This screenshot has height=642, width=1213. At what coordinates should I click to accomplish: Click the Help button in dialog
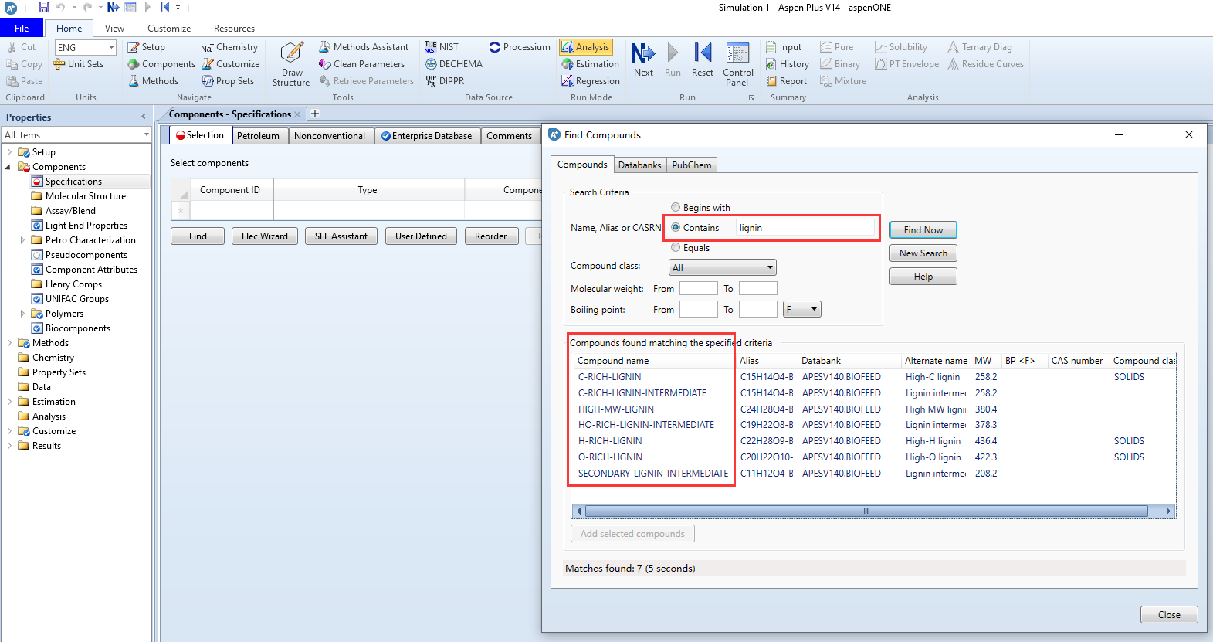923,276
